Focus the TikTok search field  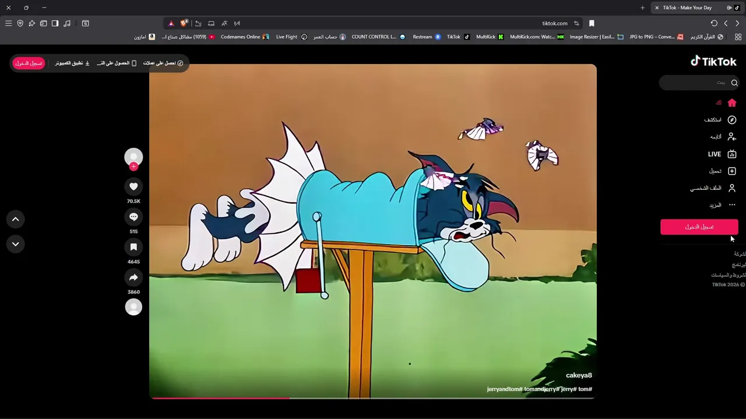(699, 83)
